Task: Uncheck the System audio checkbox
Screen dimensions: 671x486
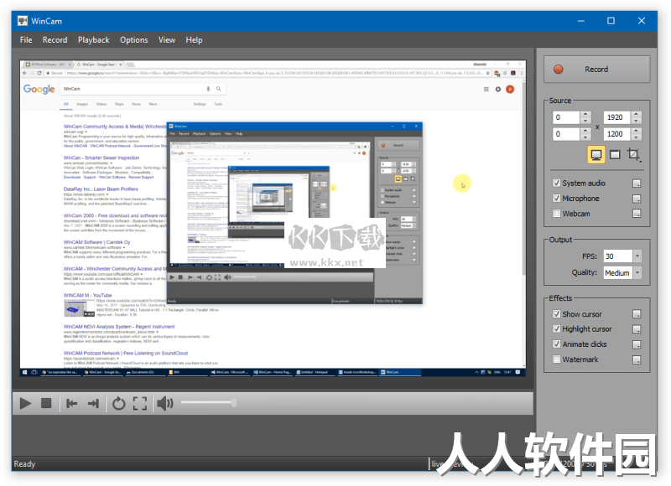Action: [x=556, y=183]
